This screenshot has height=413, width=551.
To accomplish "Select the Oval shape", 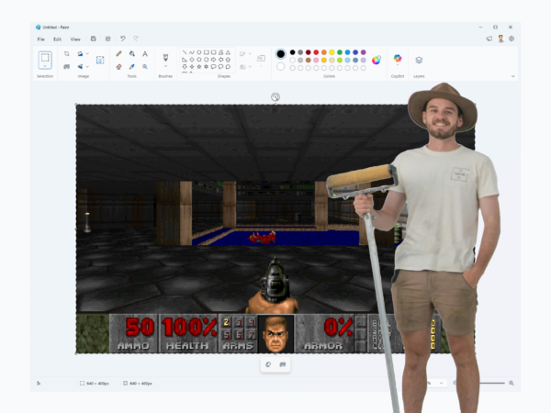I will [x=199, y=52].
